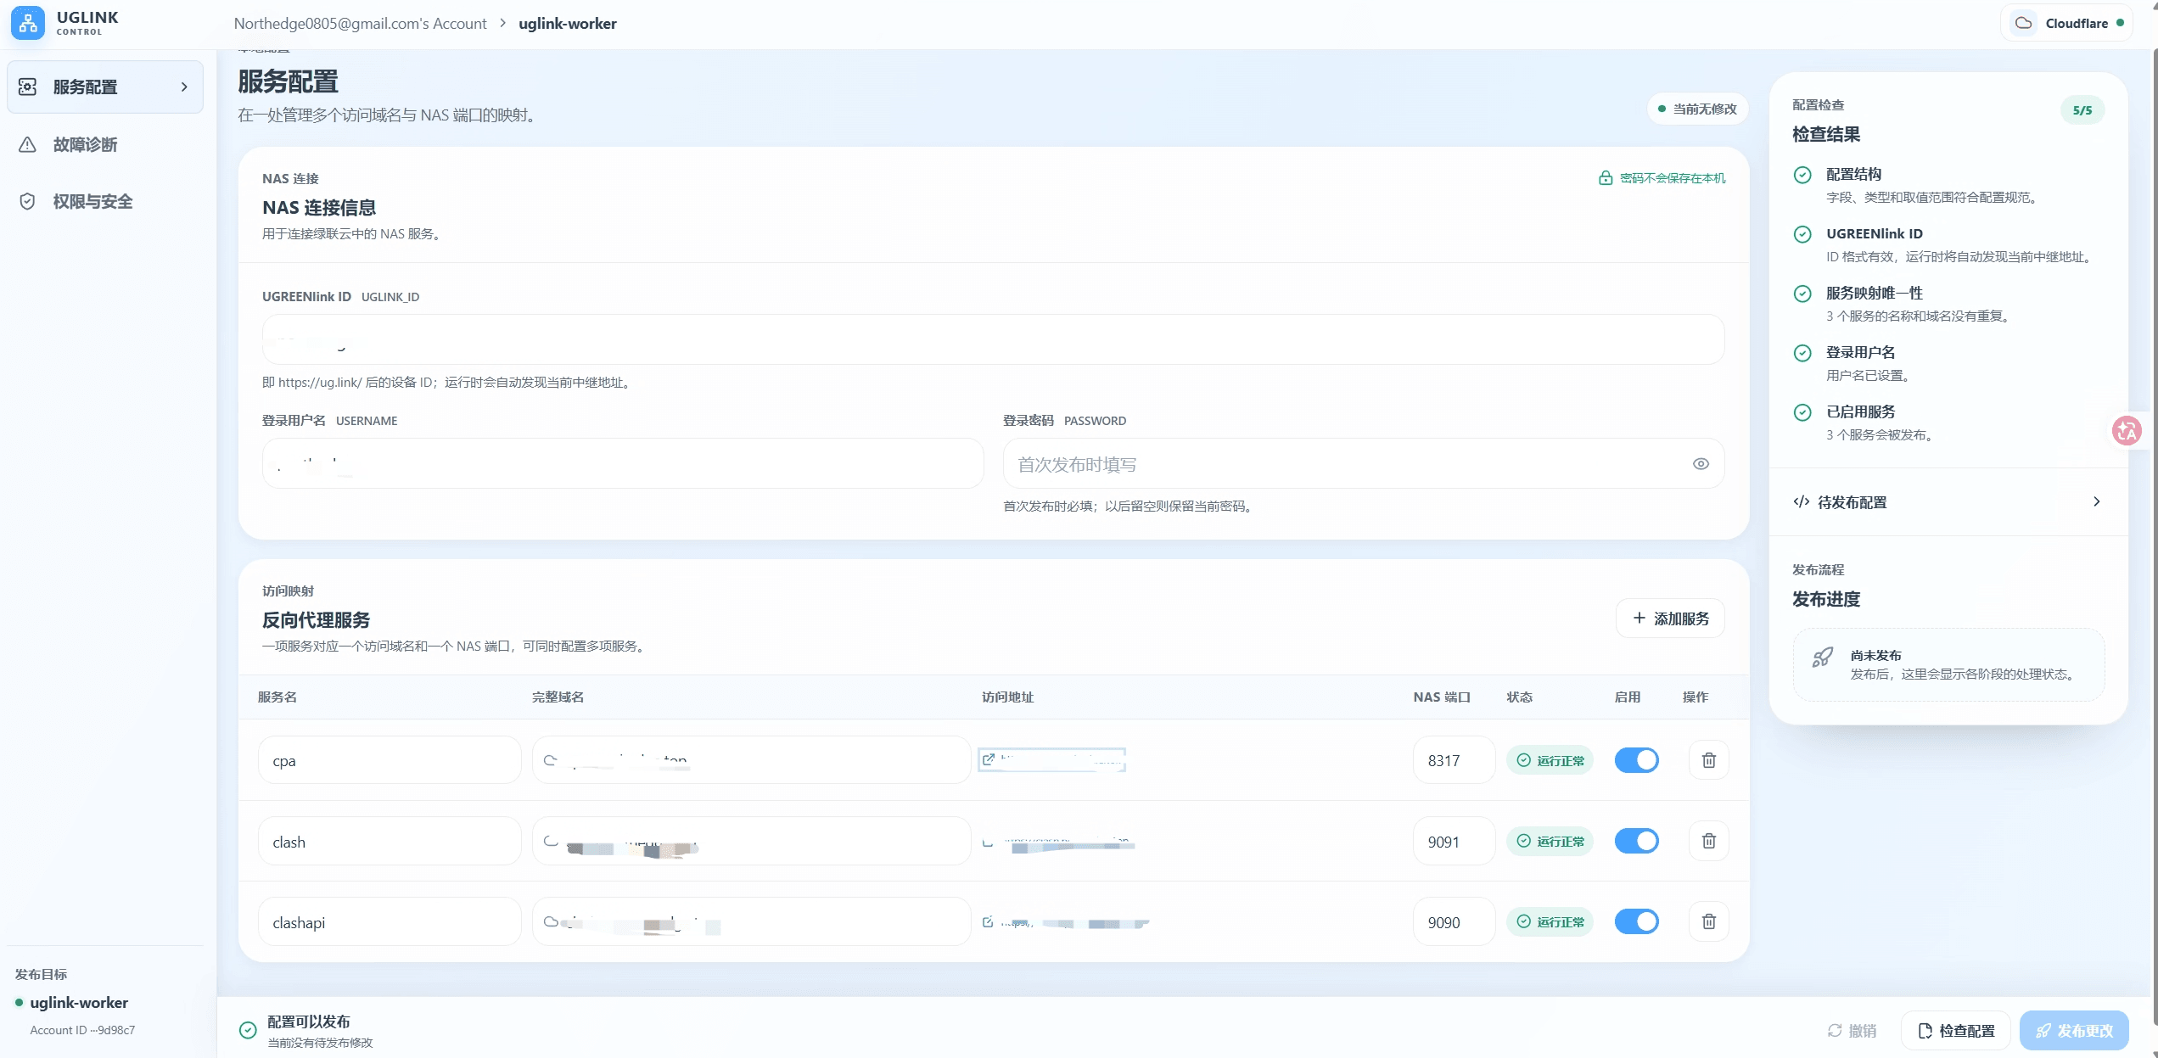Click the 撤销 button
Viewport: 2158px width, 1058px height.
coord(1853,1030)
